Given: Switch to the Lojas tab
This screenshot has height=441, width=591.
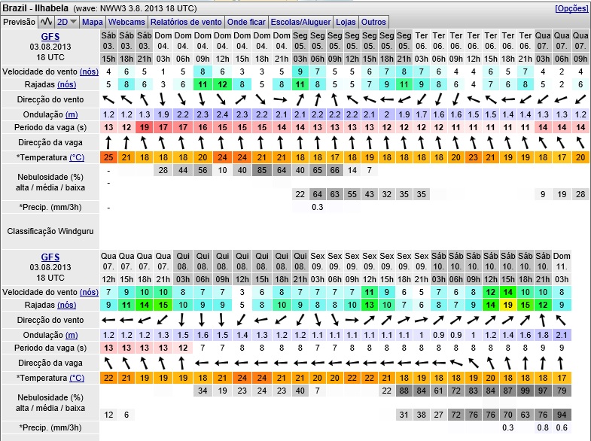Looking at the screenshot, I should pyautogui.click(x=346, y=22).
